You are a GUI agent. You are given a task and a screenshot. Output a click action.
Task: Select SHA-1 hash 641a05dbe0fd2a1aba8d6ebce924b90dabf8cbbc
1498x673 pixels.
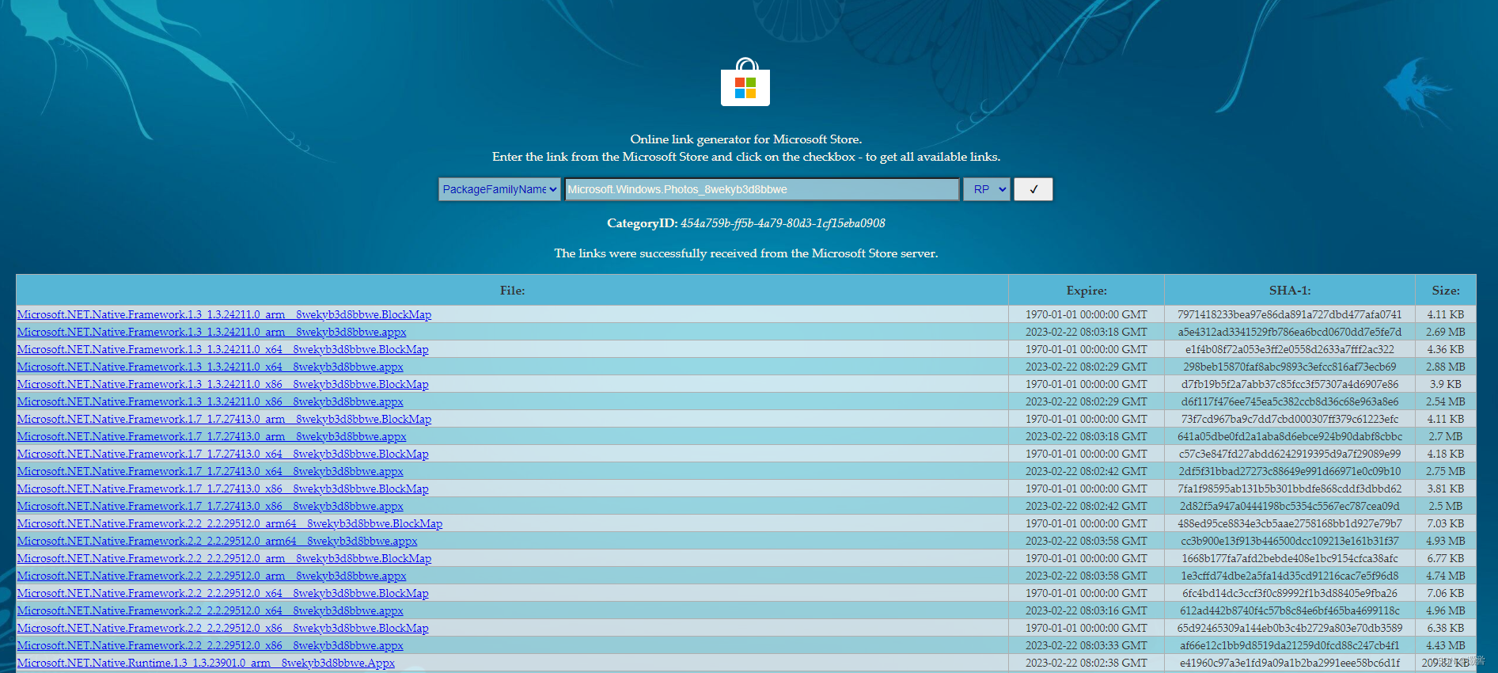(1290, 436)
